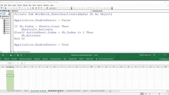Open the Format menu in VBA editor

point(20,5)
